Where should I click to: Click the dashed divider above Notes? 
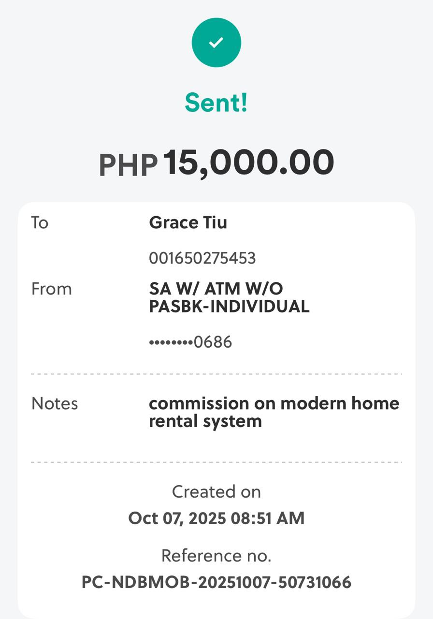click(216, 374)
